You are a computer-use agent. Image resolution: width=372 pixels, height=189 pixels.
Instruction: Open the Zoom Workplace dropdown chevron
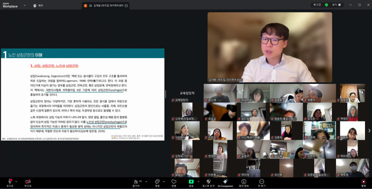(24, 5)
